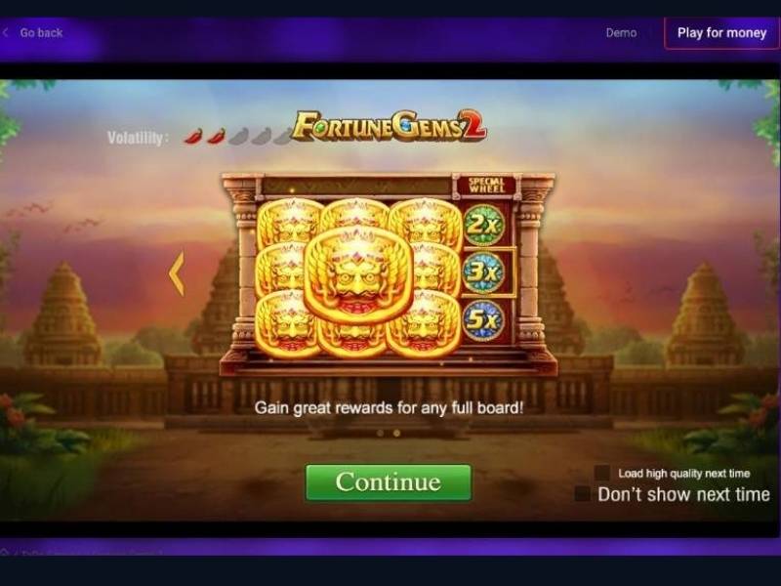
Task: Click the top-left golden mask on the reels
Action: [289, 222]
